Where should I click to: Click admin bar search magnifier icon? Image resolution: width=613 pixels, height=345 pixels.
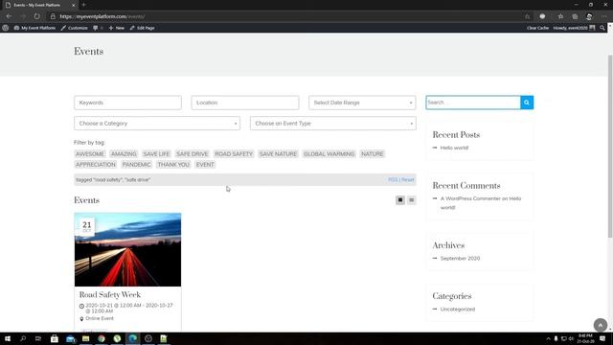point(602,28)
